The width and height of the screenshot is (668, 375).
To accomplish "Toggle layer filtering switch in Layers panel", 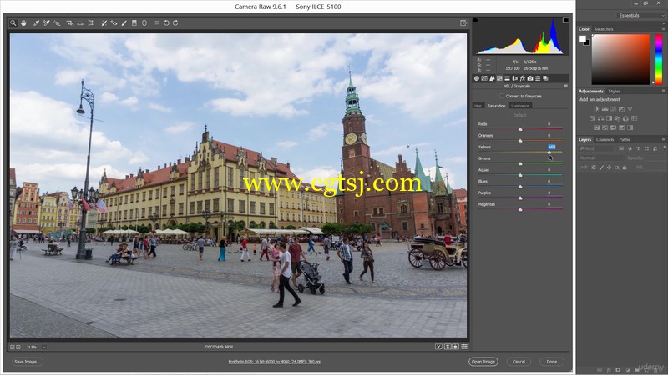I will (x=664, y=148).
